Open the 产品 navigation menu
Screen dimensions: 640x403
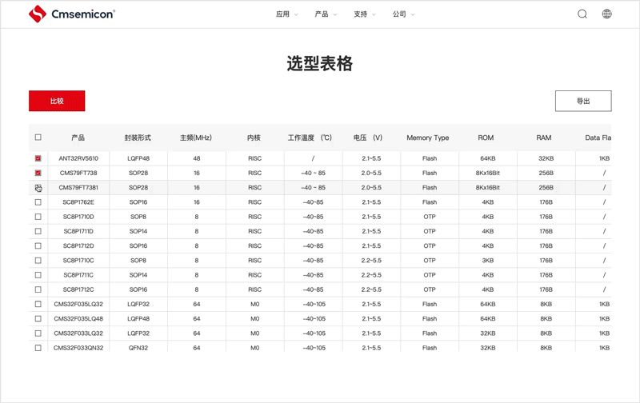[x=322, y=14]
